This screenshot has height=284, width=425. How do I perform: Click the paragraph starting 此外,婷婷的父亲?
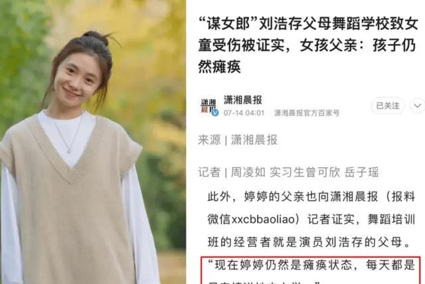coord(311,219)
